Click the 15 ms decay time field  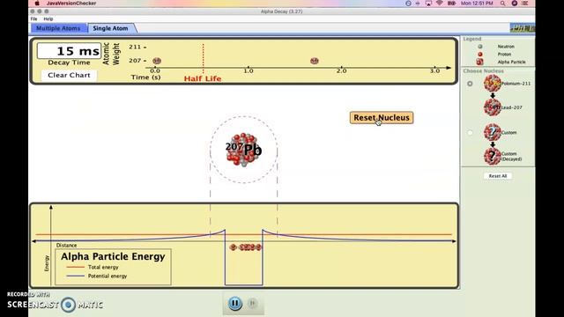click(69, 51)
